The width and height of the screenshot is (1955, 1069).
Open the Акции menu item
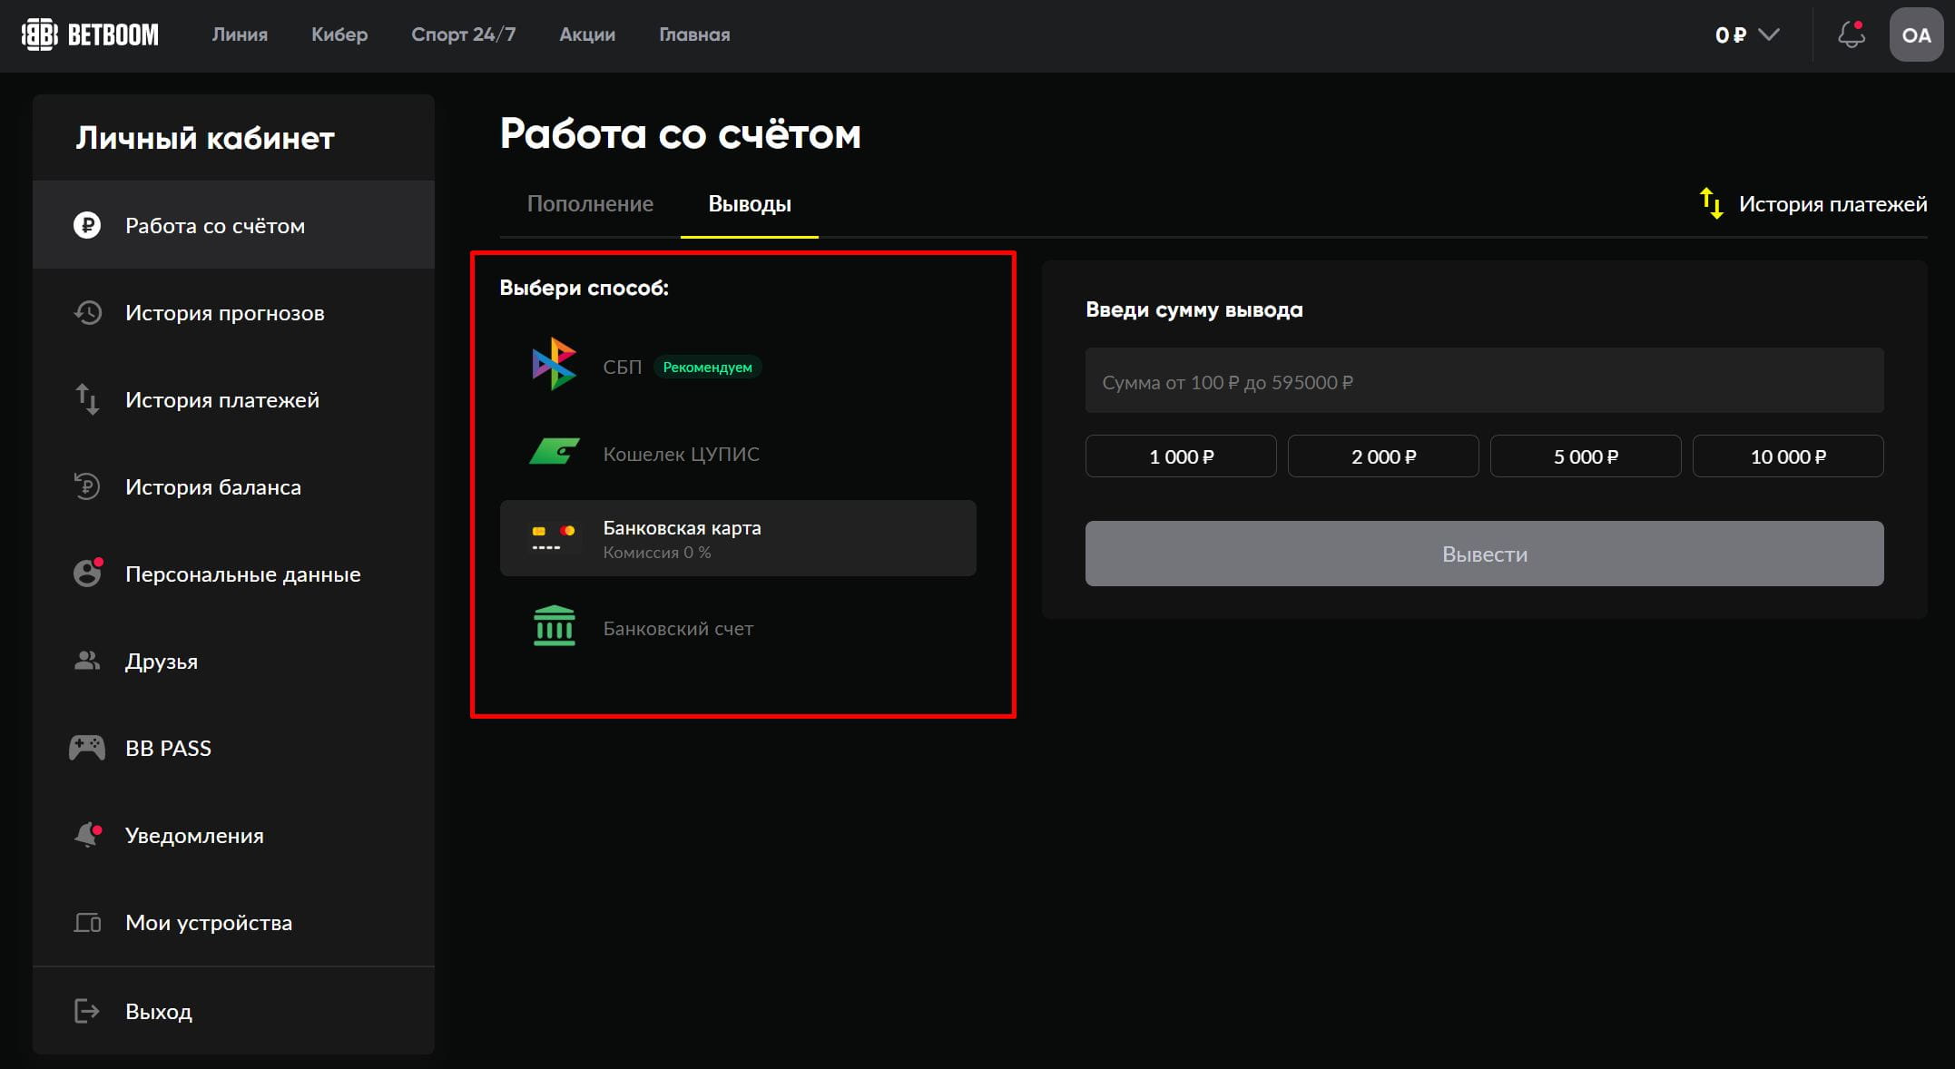click(587, 34)
